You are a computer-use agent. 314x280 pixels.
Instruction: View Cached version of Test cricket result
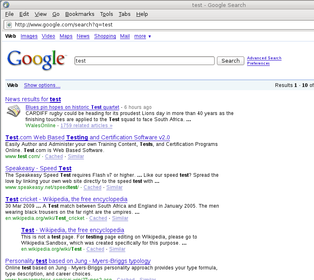pyautogui.click(x=98, y=218)
